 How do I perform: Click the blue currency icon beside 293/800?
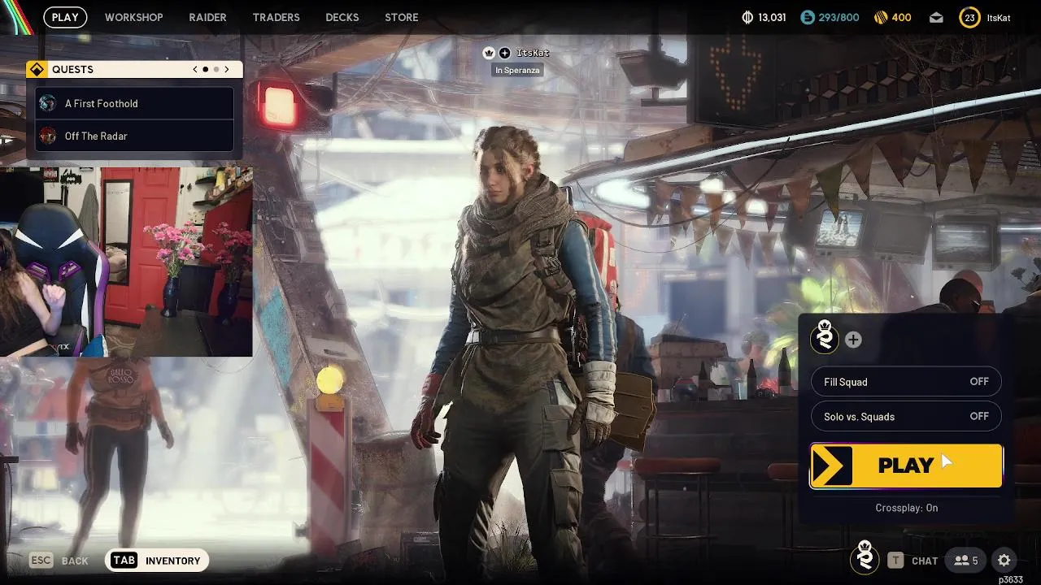point(807,17)
